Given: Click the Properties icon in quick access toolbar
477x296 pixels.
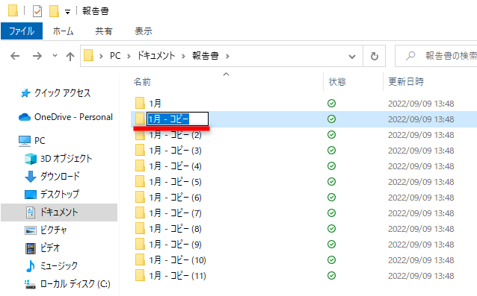Looking at the screenshot, I should click(37, 11).
